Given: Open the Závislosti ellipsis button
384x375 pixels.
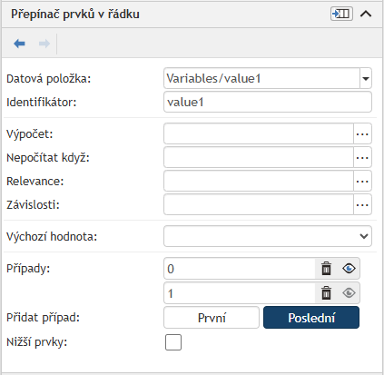Looking at the screenshot, I should pyautogui.click(x=362, y=204).
